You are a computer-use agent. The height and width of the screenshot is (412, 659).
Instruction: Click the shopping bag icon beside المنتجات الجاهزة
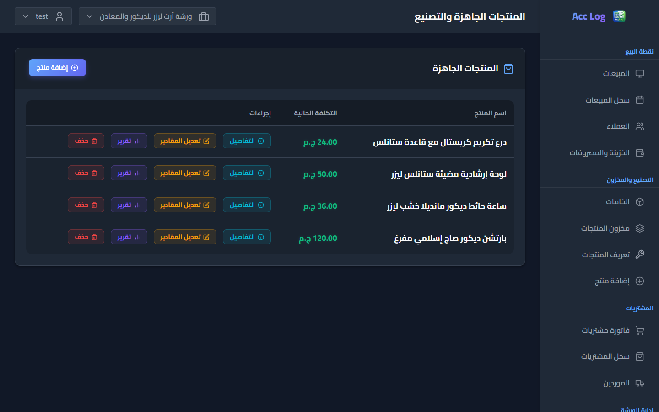(x=508, y=69)
